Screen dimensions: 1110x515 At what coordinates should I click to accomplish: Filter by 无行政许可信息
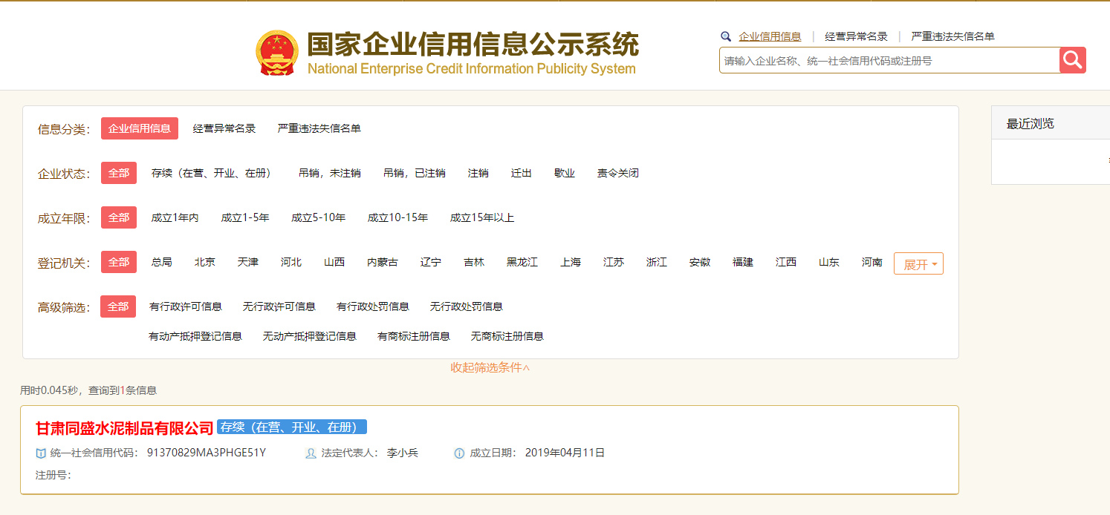[x=279, y=306]
